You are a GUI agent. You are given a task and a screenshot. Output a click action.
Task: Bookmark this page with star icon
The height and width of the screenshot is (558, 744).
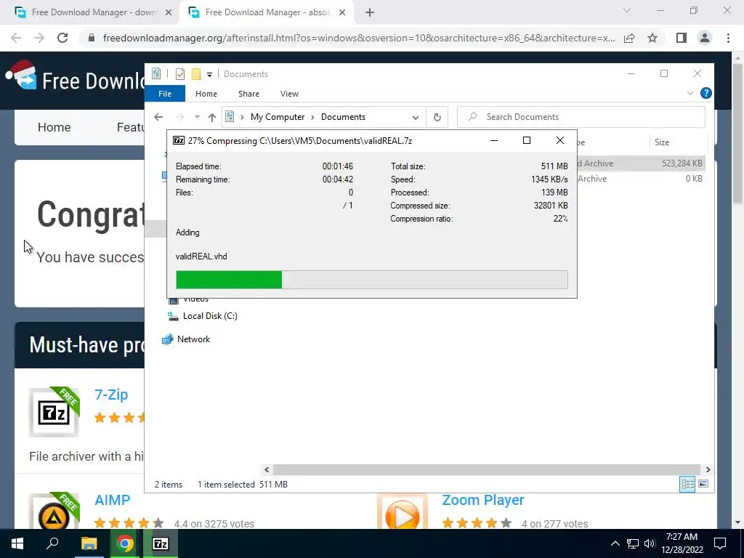tap(652, 38)
